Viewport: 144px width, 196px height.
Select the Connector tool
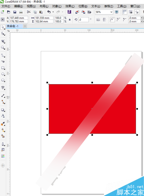pos(3,102)
